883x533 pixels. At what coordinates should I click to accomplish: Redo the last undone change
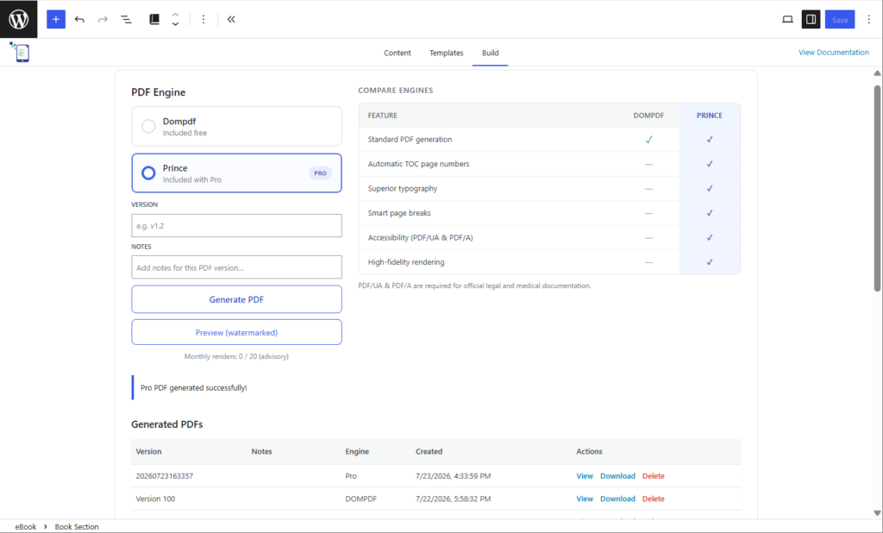(x=103, y=19)
